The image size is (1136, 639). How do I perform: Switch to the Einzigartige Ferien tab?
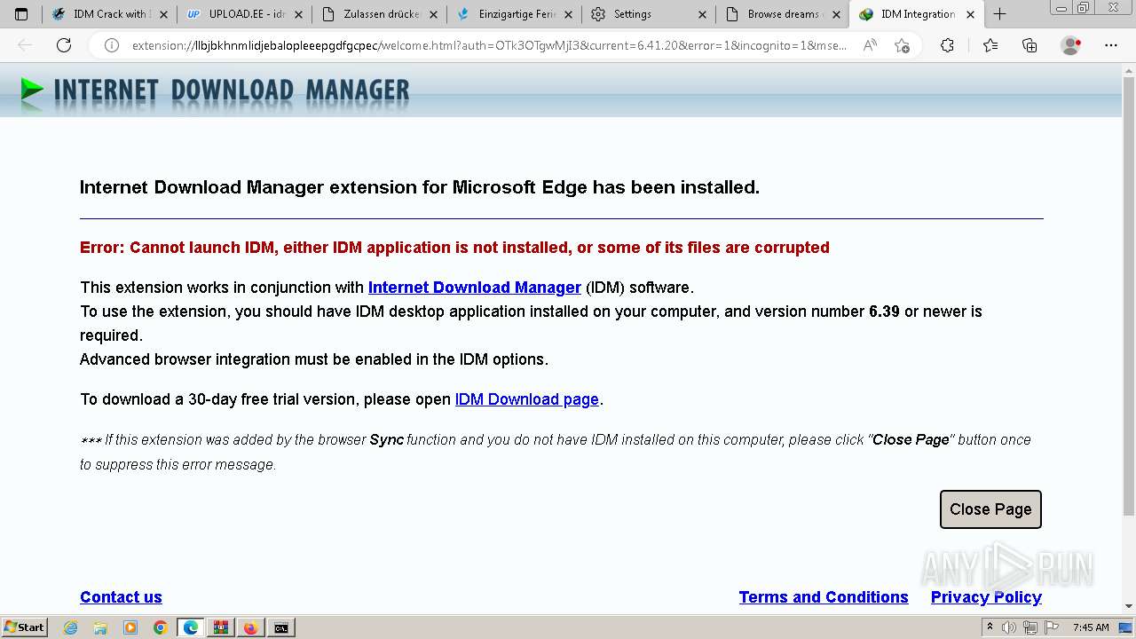click(514, 14)
